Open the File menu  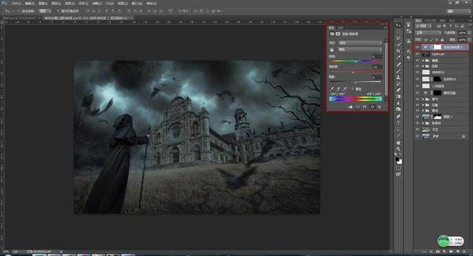[x=15, y=3]
